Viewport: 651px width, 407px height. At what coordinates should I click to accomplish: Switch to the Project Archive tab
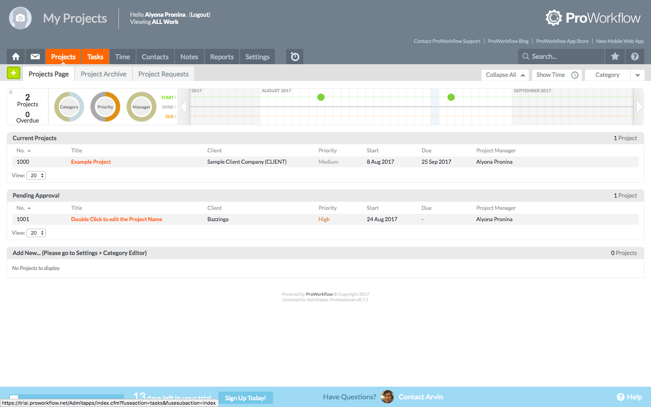[103, 73]
